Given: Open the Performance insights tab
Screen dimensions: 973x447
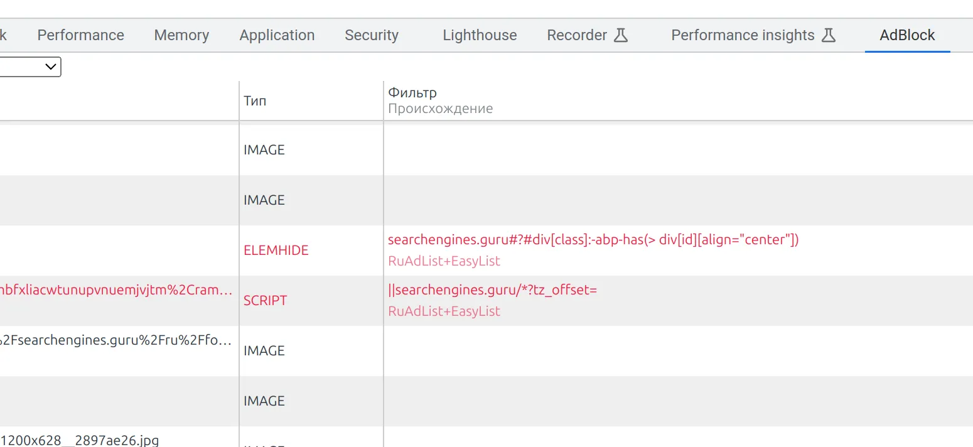Looking at the screenshot, I should [753, 35].
